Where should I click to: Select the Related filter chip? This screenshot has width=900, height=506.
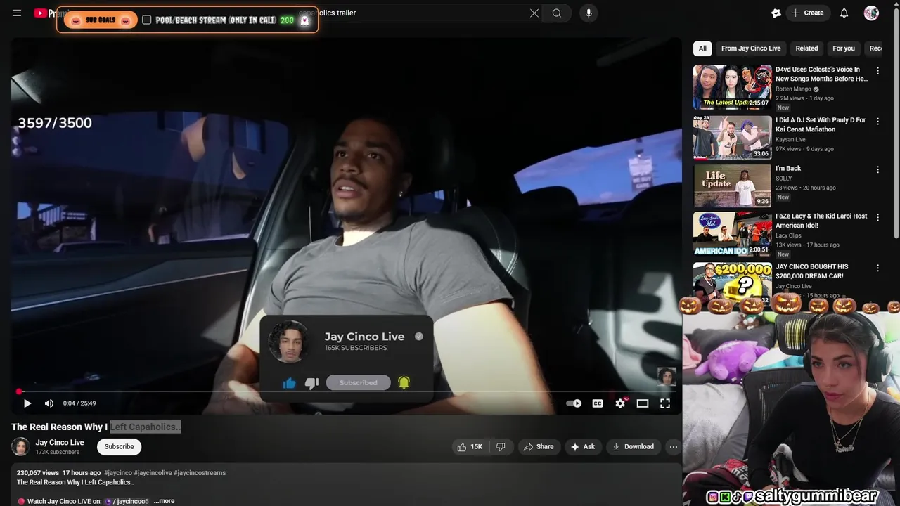tap(806, 48)
